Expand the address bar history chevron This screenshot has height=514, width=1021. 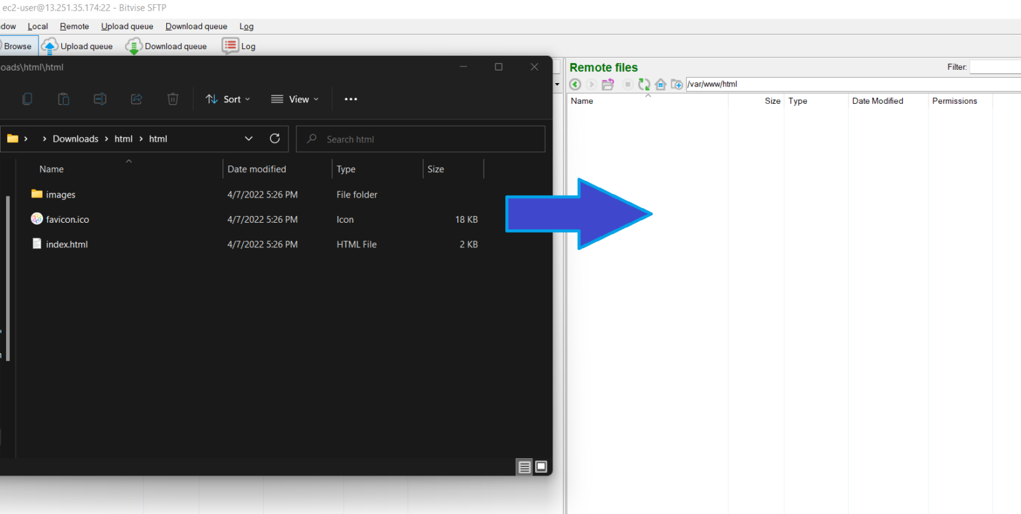pos(249,138)
